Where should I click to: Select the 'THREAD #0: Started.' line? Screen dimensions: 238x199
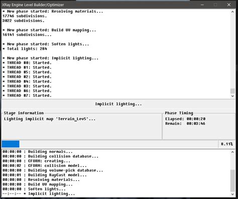27,63
